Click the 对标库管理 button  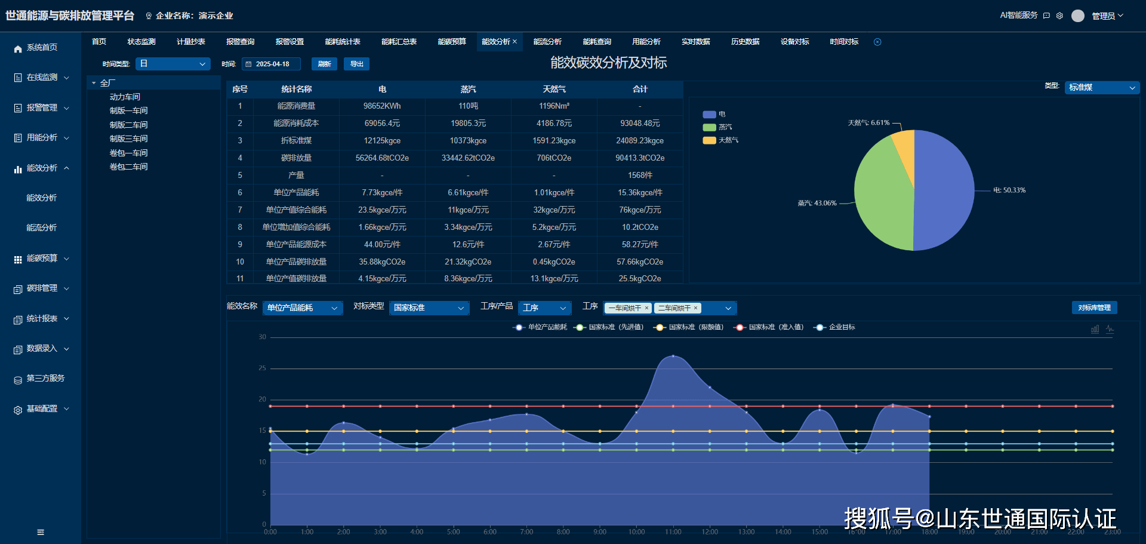point(1094,308)
